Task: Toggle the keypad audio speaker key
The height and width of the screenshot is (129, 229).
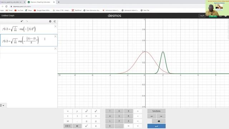Action: (77, 126)
